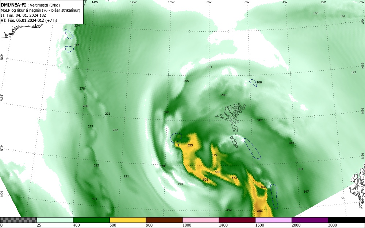Select the 900–1000 brown legend swatch
This screenshot has width=365, height=228.
(x=164, y=220)
